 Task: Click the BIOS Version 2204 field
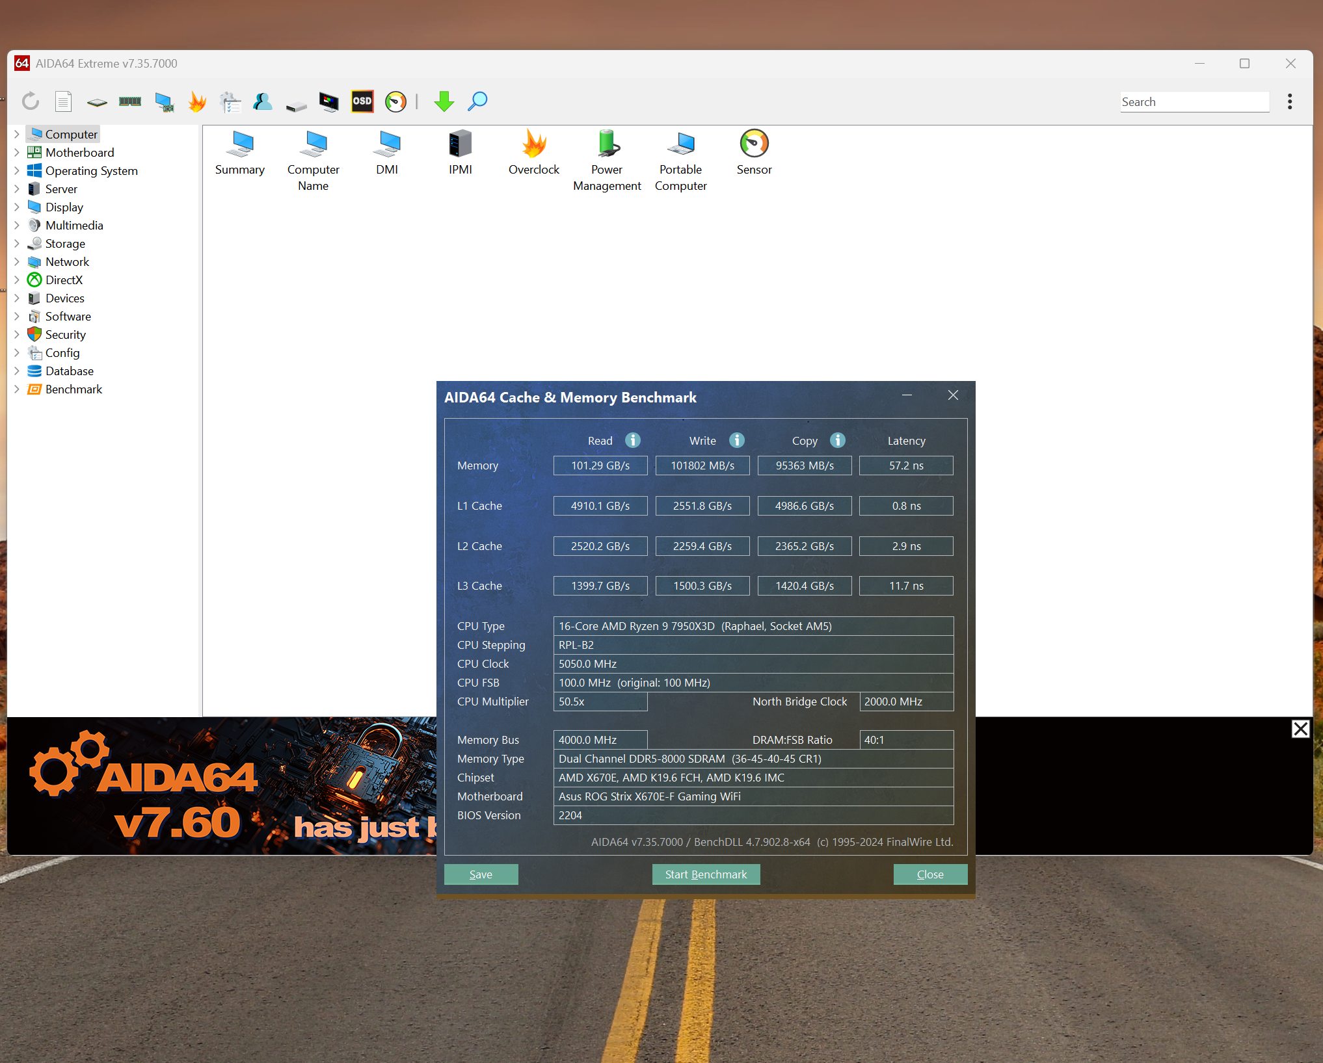pos(753,815)
